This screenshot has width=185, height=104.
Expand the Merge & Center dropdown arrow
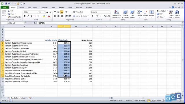click(x=88, y=16)
